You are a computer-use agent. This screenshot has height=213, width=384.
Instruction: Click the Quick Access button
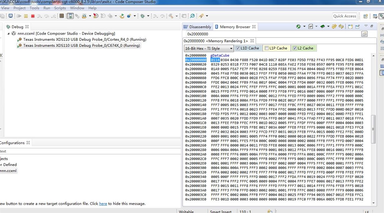(x=345, y=16)
